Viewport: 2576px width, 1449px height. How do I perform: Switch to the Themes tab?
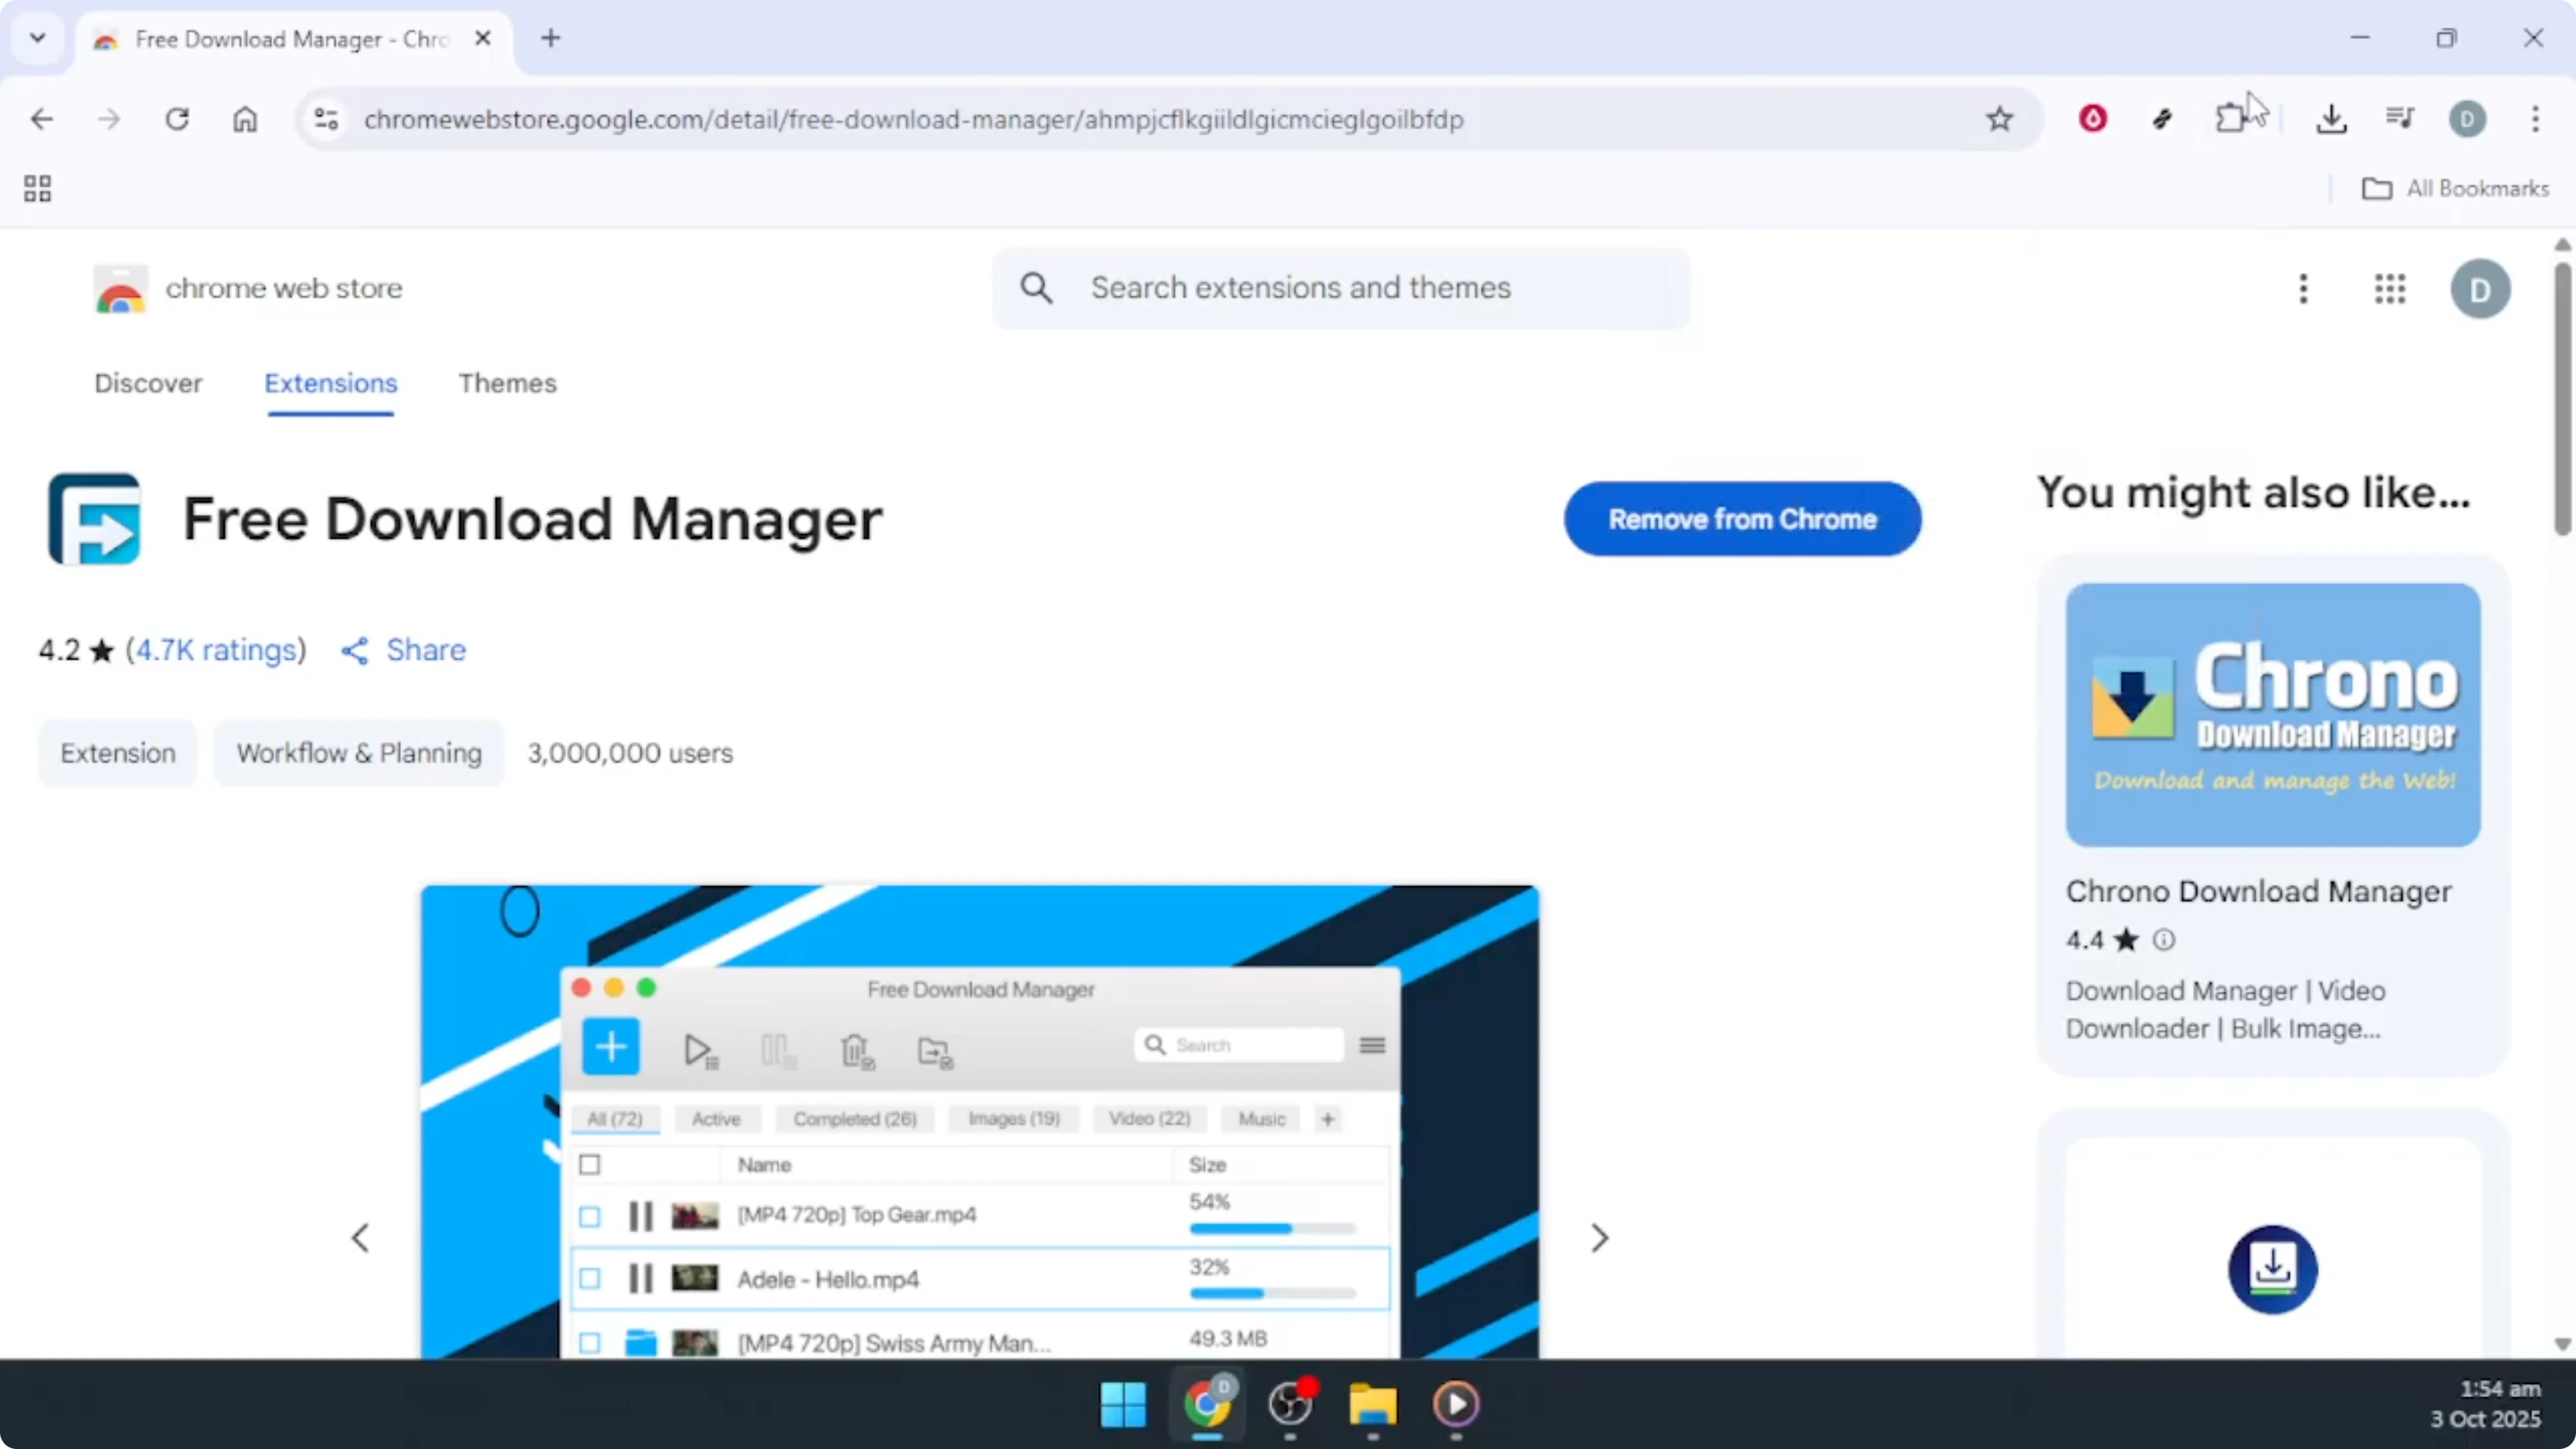507,383
